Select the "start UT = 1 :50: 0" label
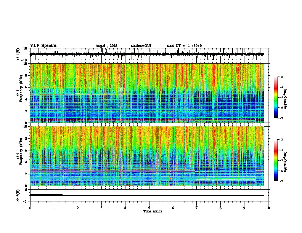Screen dimensions: 302x233 (184, 46)
